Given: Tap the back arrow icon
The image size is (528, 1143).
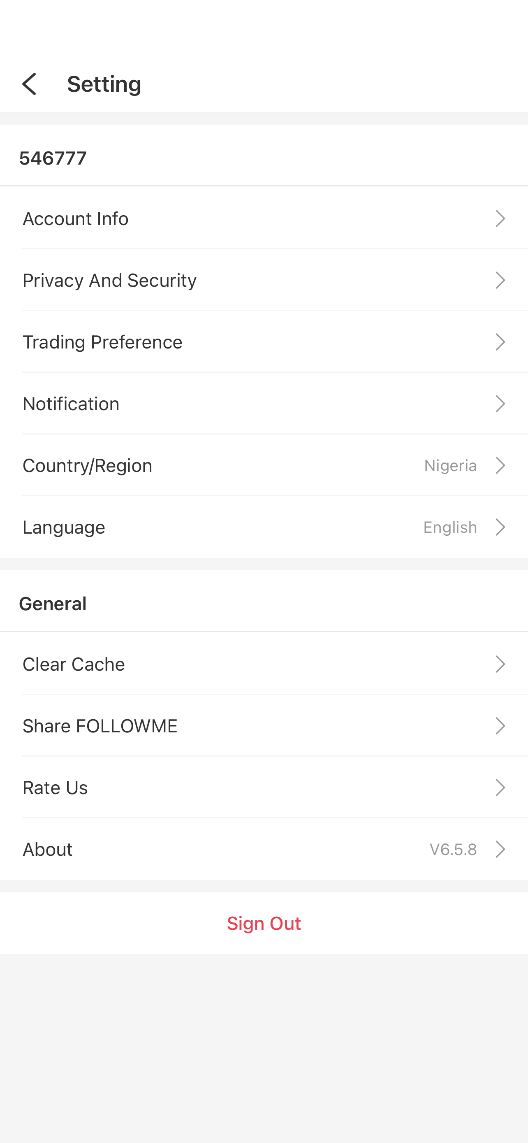Looking at the screenshot, I should pos(29,84).
